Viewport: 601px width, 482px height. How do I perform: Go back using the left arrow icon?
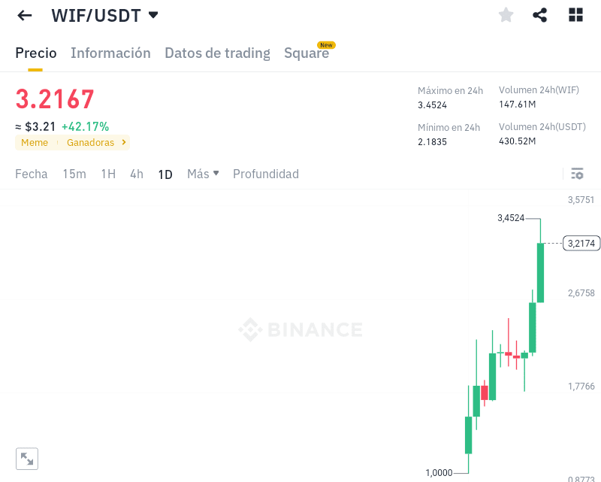(25, 15)
